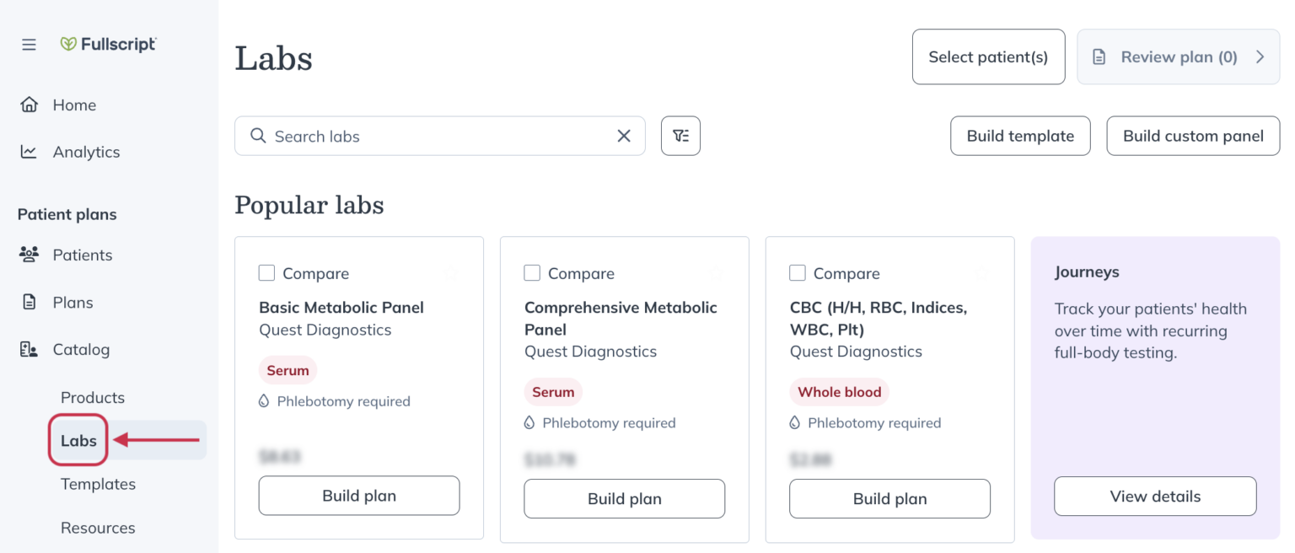Open the labs filter options
This screenshot has width=1295, height=553.
680,136
